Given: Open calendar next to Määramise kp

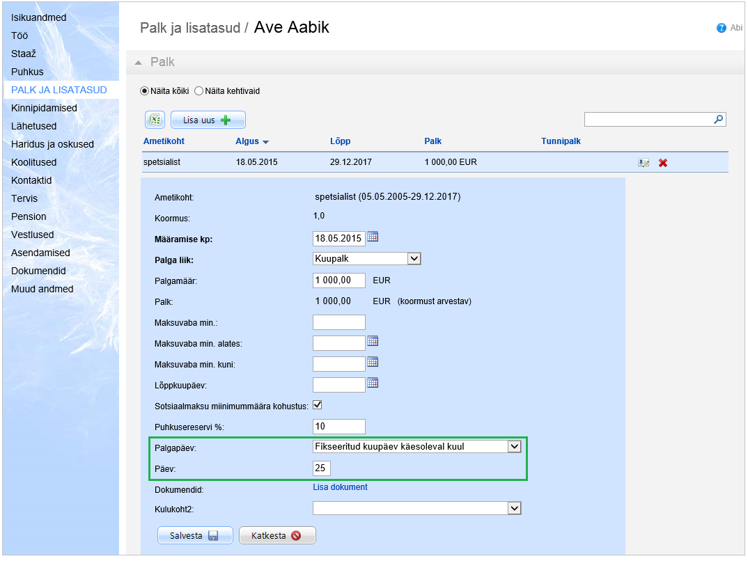Looking at the screenshot, I should (x=373, y=237).
